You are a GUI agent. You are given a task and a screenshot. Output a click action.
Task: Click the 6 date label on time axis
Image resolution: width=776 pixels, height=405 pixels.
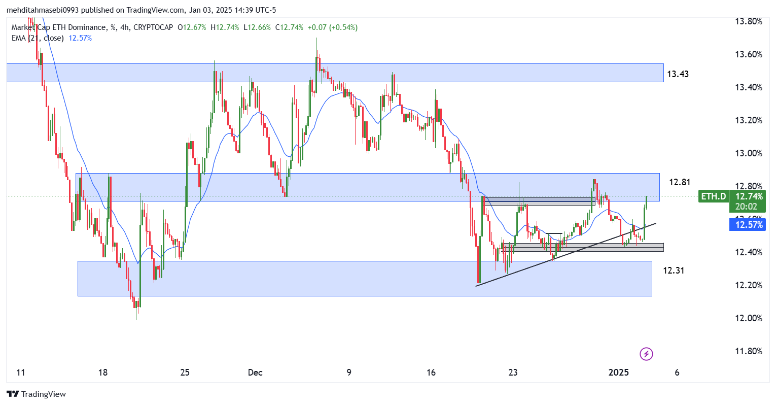[677, 373]
